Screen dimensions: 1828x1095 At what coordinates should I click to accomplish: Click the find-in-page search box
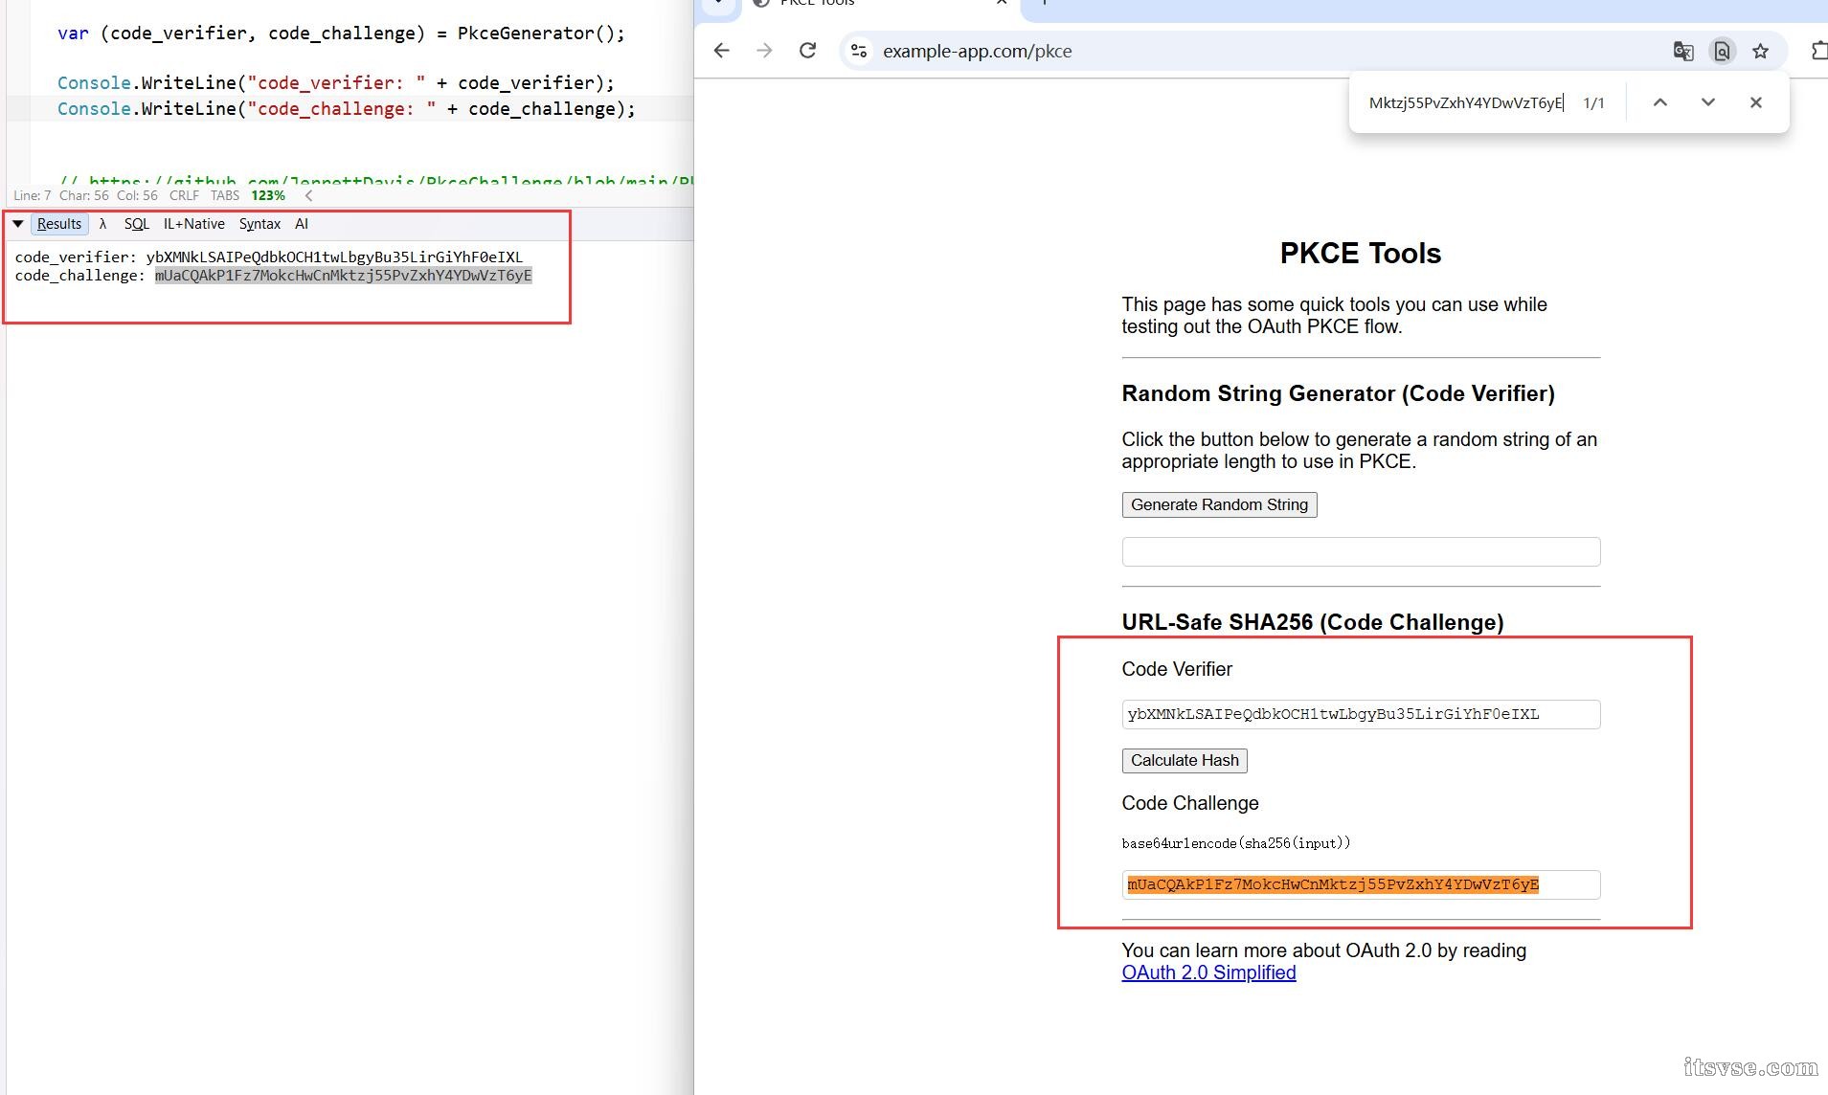[x=1465, y=102]
